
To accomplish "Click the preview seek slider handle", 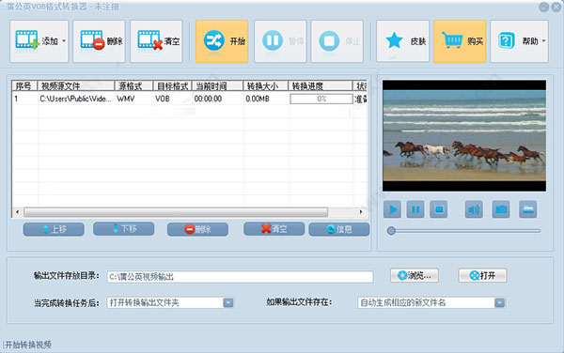I will pos(391,231).
